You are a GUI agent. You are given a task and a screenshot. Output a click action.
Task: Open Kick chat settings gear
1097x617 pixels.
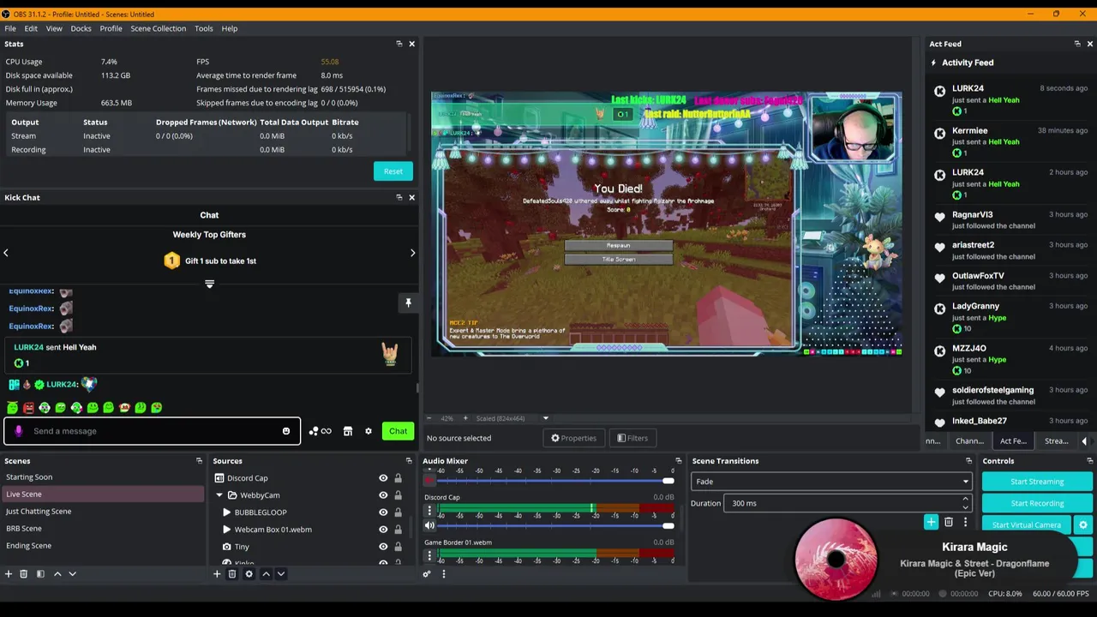[369, 431]
